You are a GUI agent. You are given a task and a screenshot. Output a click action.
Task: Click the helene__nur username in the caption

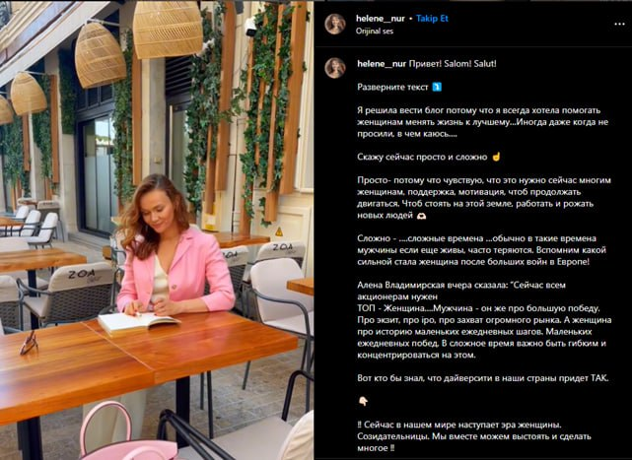click(x=382, y=64)
